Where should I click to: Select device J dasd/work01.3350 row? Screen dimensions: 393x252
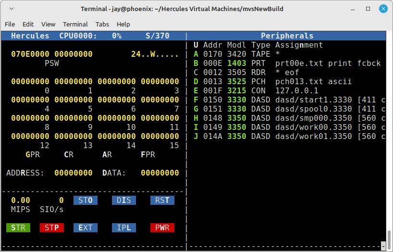tap(290, 136)
